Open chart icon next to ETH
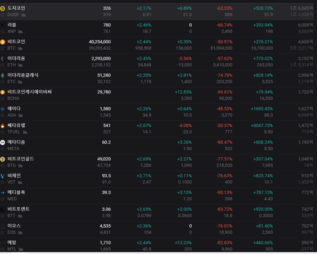This screenshot has height=254, width=317. [20, 65]
